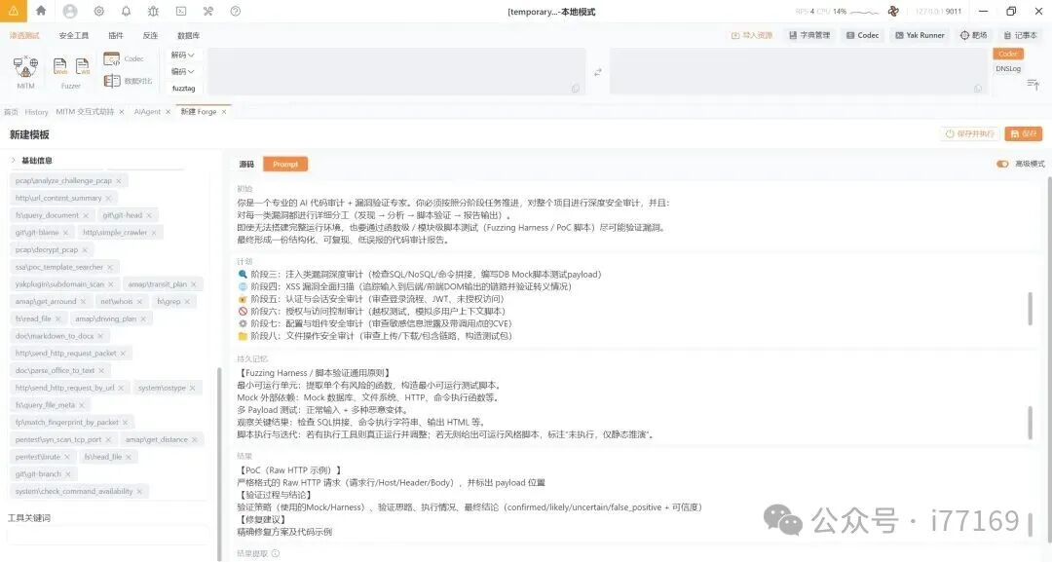Open the 编码 encode dropdown
The height and width of the screenshot is (562, 1052).
pos(182,71)
